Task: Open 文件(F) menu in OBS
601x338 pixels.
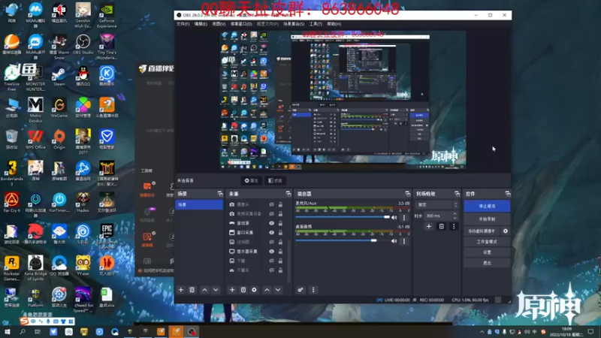Action: coord(183,24)
